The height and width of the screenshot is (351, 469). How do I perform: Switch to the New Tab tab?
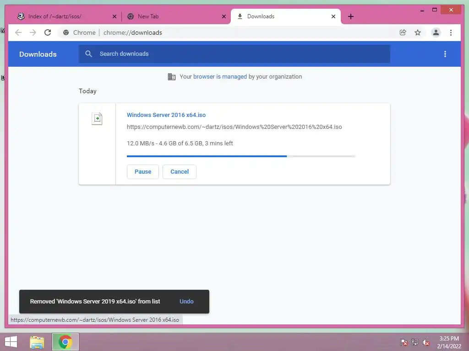pyautogui.click(x=176, y=16)
